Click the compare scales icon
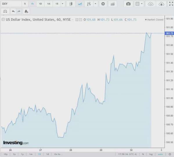Screen dimensions: 174x157 [5, 11]
